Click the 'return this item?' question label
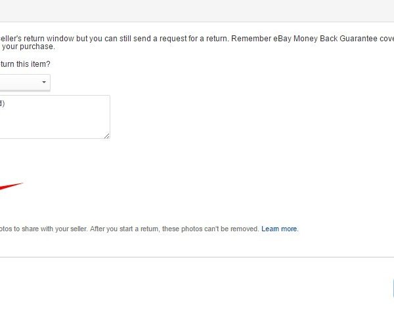Viewport: 394px width, 321px height. click(25, 64)
